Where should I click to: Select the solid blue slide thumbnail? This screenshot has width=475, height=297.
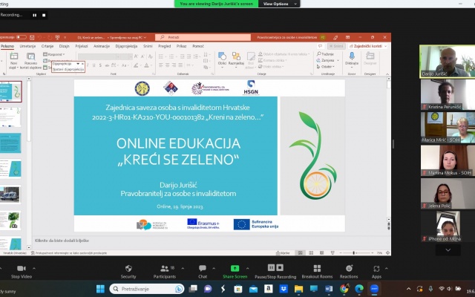click(x=10, y=143)
